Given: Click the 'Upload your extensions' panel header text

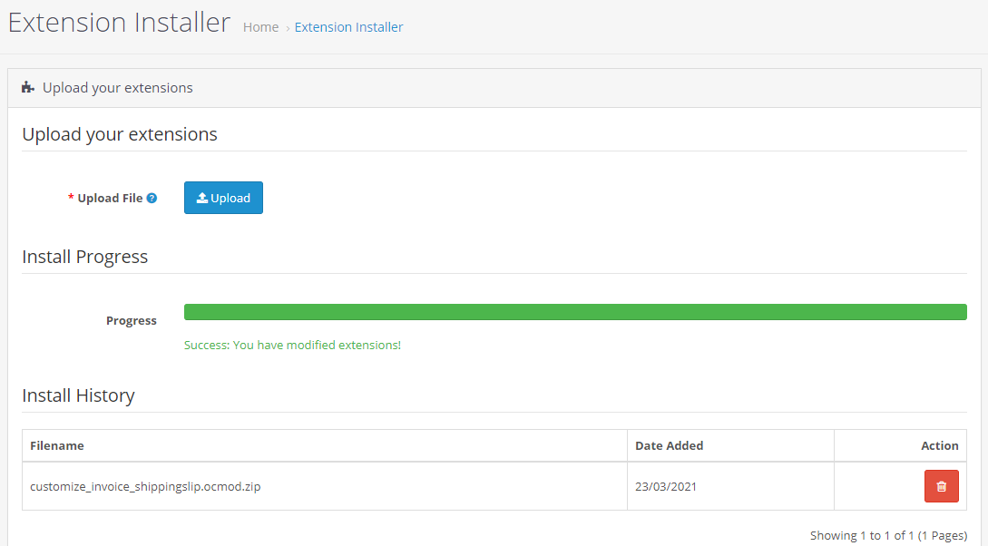Looking at the screenshot, I should 118,88.
